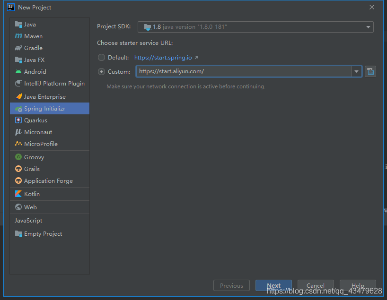Click the Cancel button
This screenshot has height=300, width=387.
316,285
